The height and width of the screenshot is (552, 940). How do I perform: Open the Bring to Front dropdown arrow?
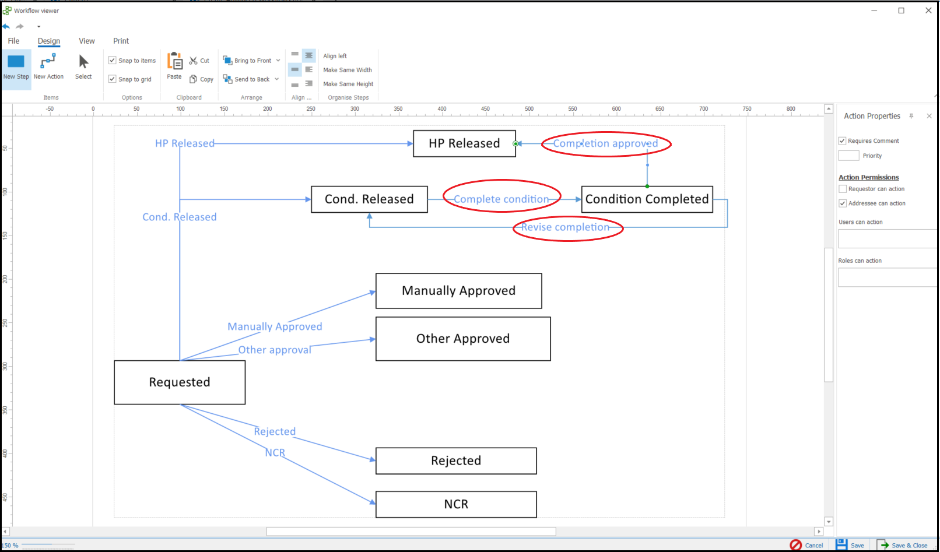click(x=278, y=61)
